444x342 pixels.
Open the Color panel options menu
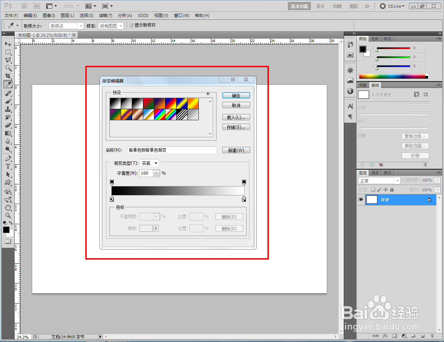coord(438,38)
